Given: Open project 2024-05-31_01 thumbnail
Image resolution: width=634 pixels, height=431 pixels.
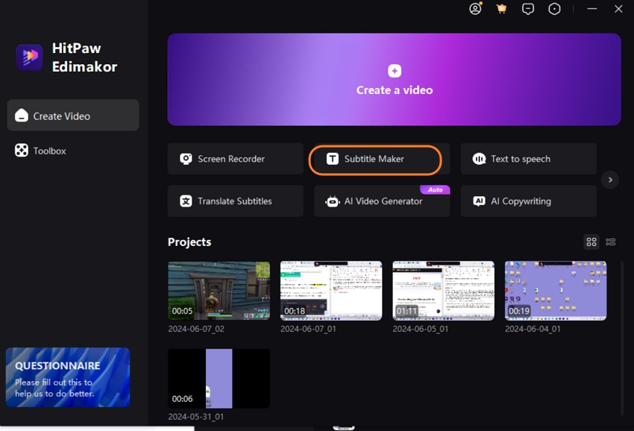Looking at the screenshot, I should point(219,378).
